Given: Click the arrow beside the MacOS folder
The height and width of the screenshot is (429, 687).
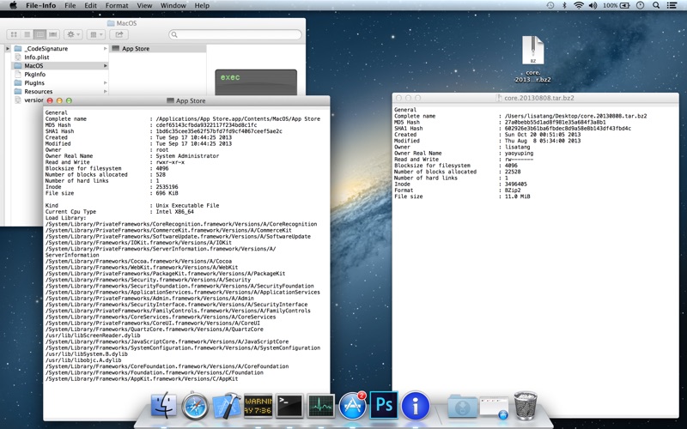Looking at the screenshot, I should [x=105, y=66].
